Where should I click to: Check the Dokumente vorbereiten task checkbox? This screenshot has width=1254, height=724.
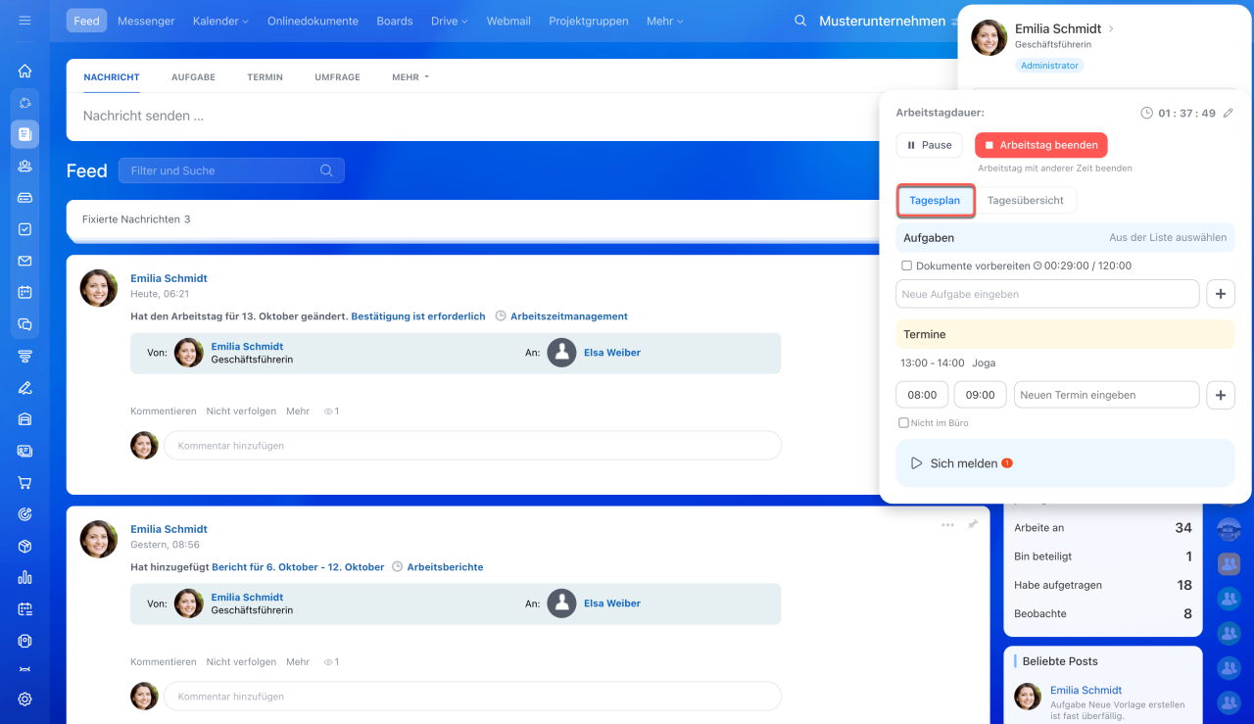pos(906,265)
